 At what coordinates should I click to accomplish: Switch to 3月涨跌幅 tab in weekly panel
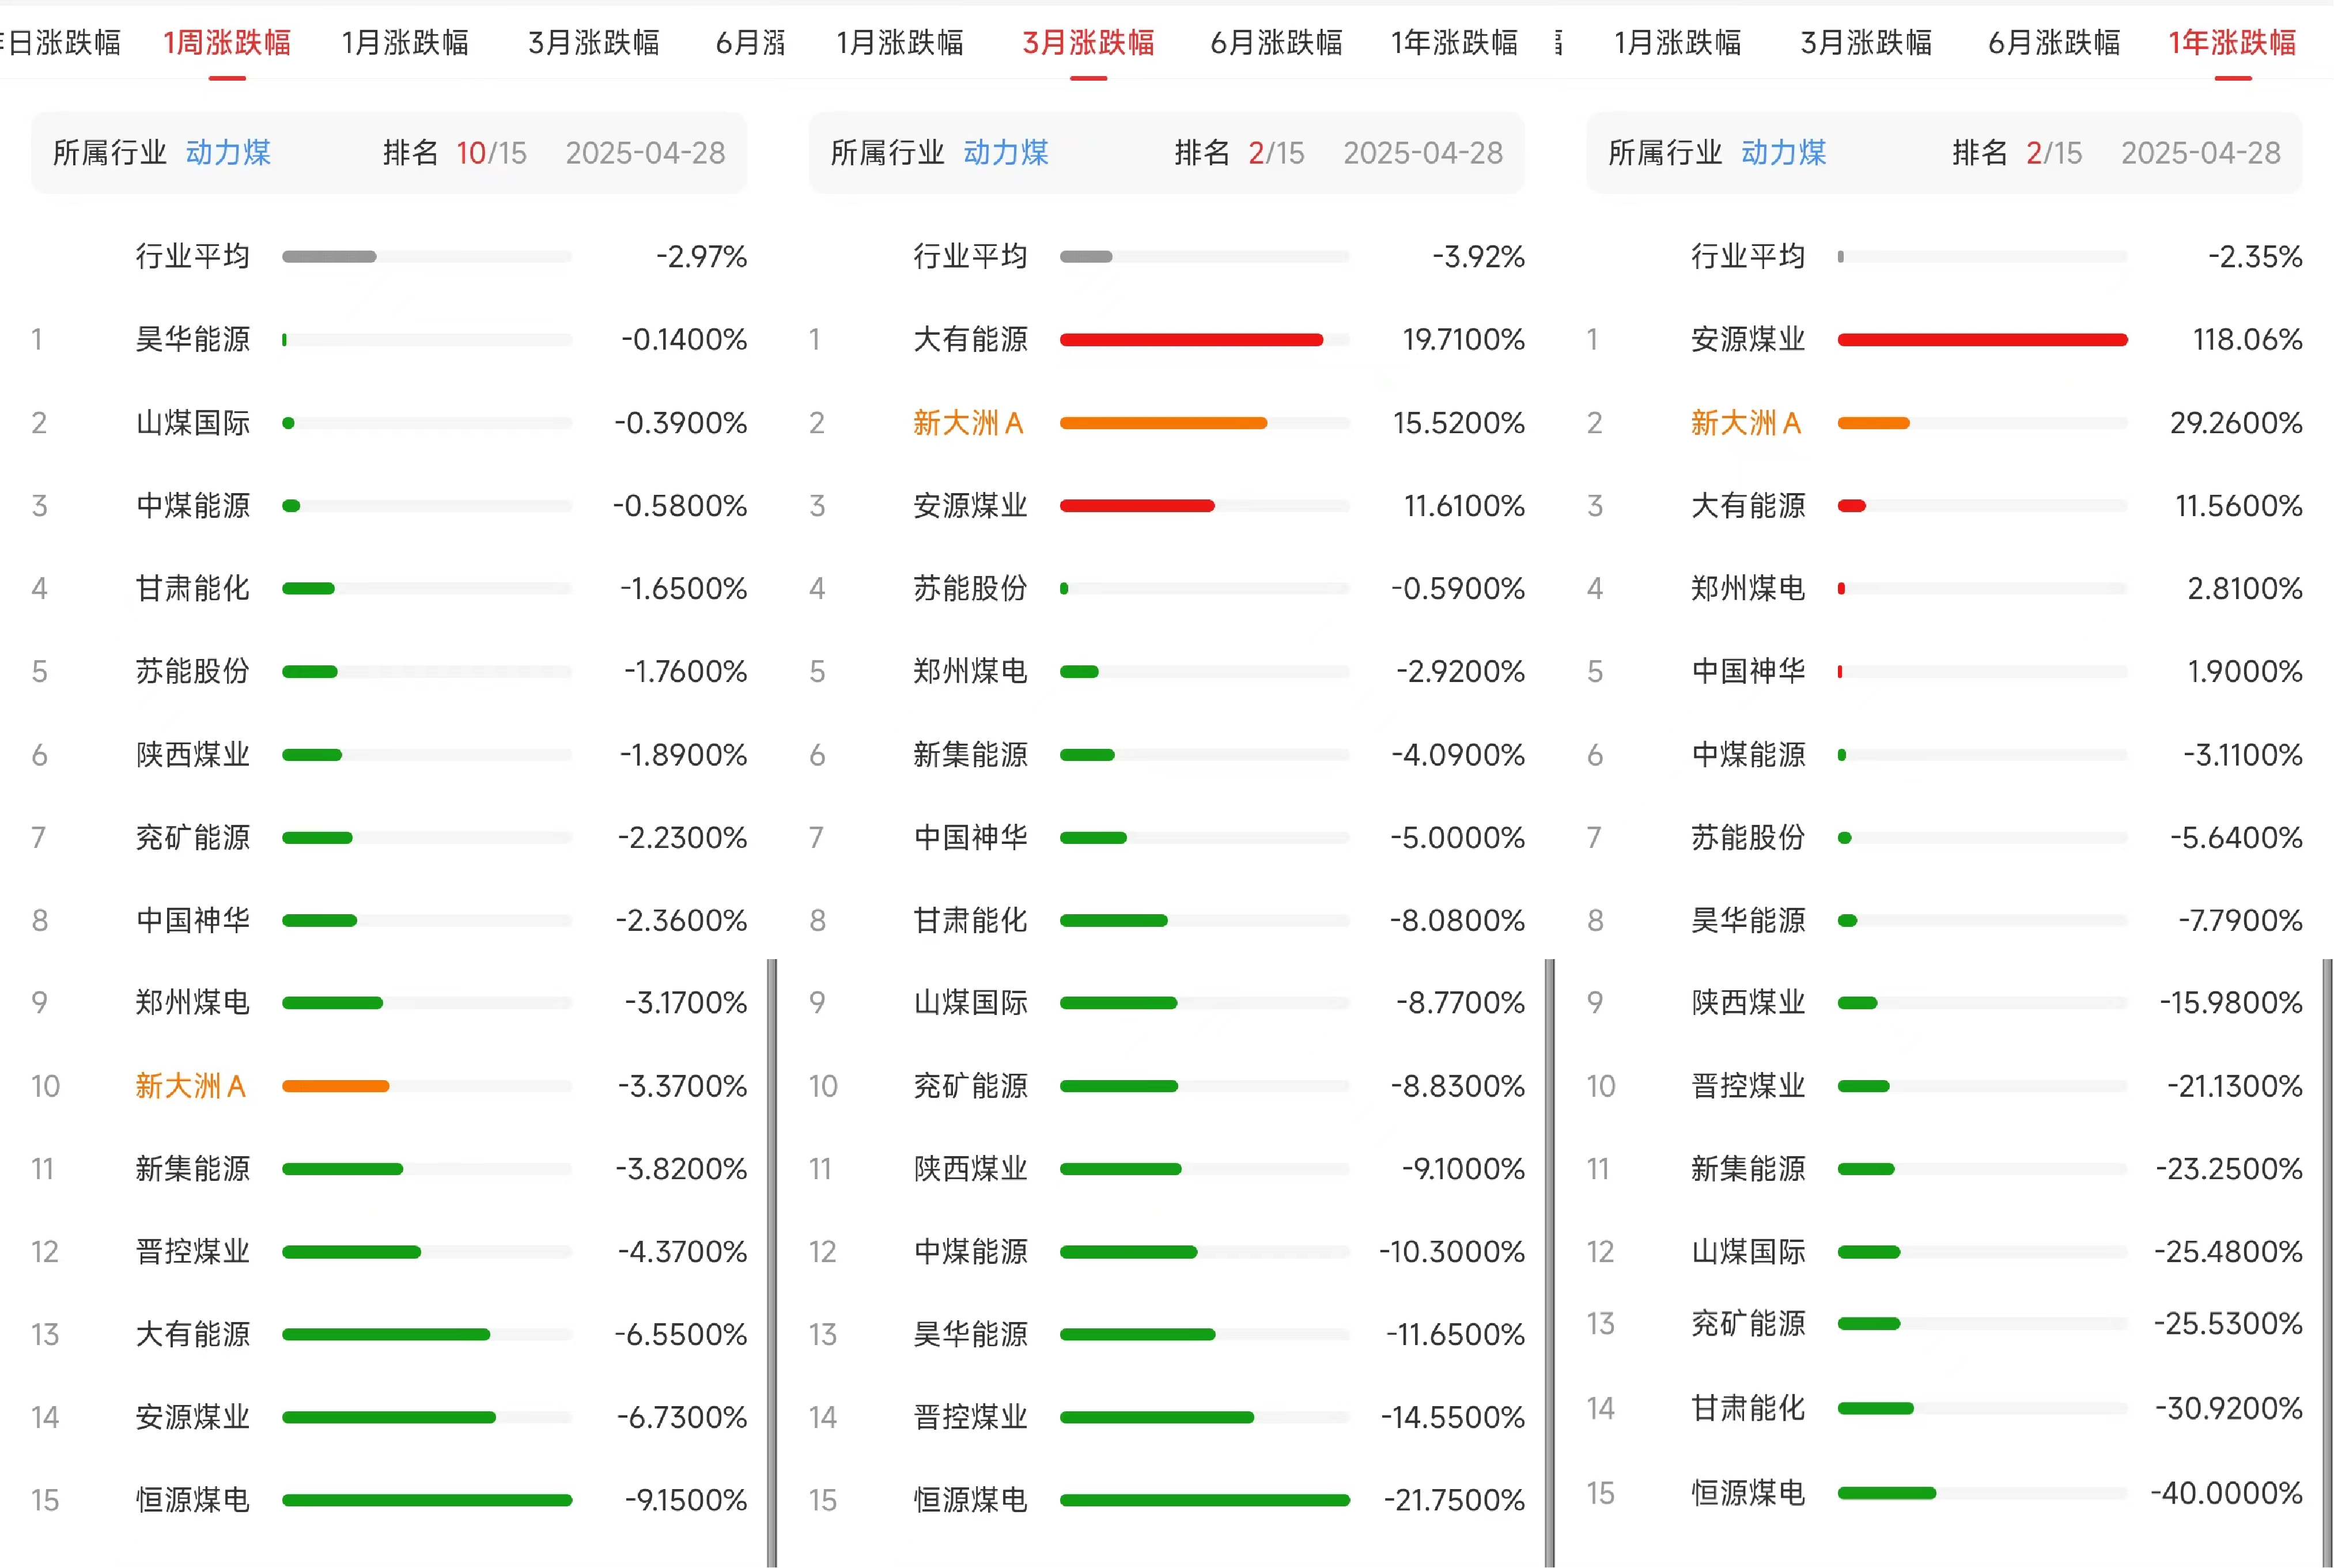(x=594, y=43)
